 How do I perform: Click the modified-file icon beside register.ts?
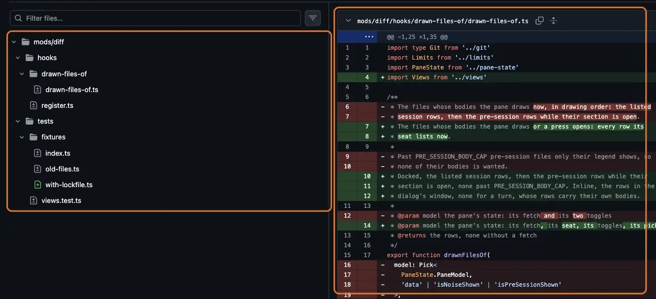pyautogui.click(x=33, y=105)
